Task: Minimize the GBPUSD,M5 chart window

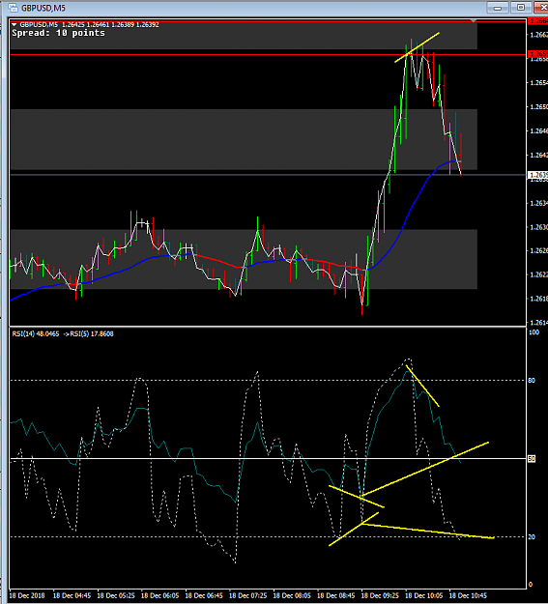Action: [498, 8]
